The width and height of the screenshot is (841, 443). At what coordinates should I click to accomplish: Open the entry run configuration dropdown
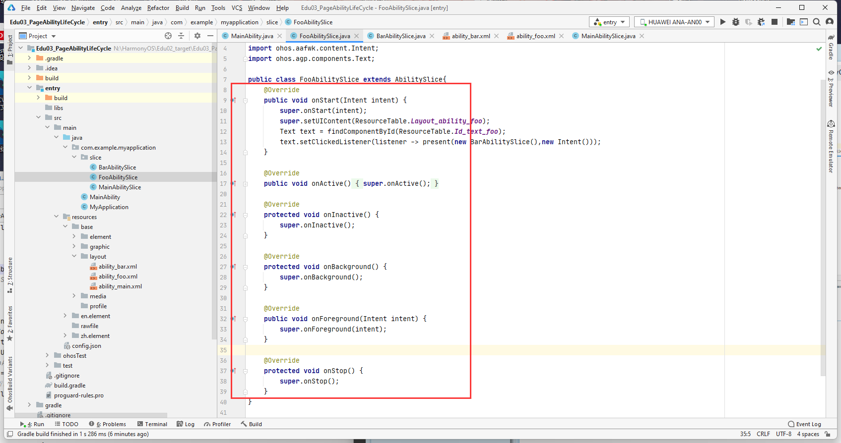pos(609,22)
